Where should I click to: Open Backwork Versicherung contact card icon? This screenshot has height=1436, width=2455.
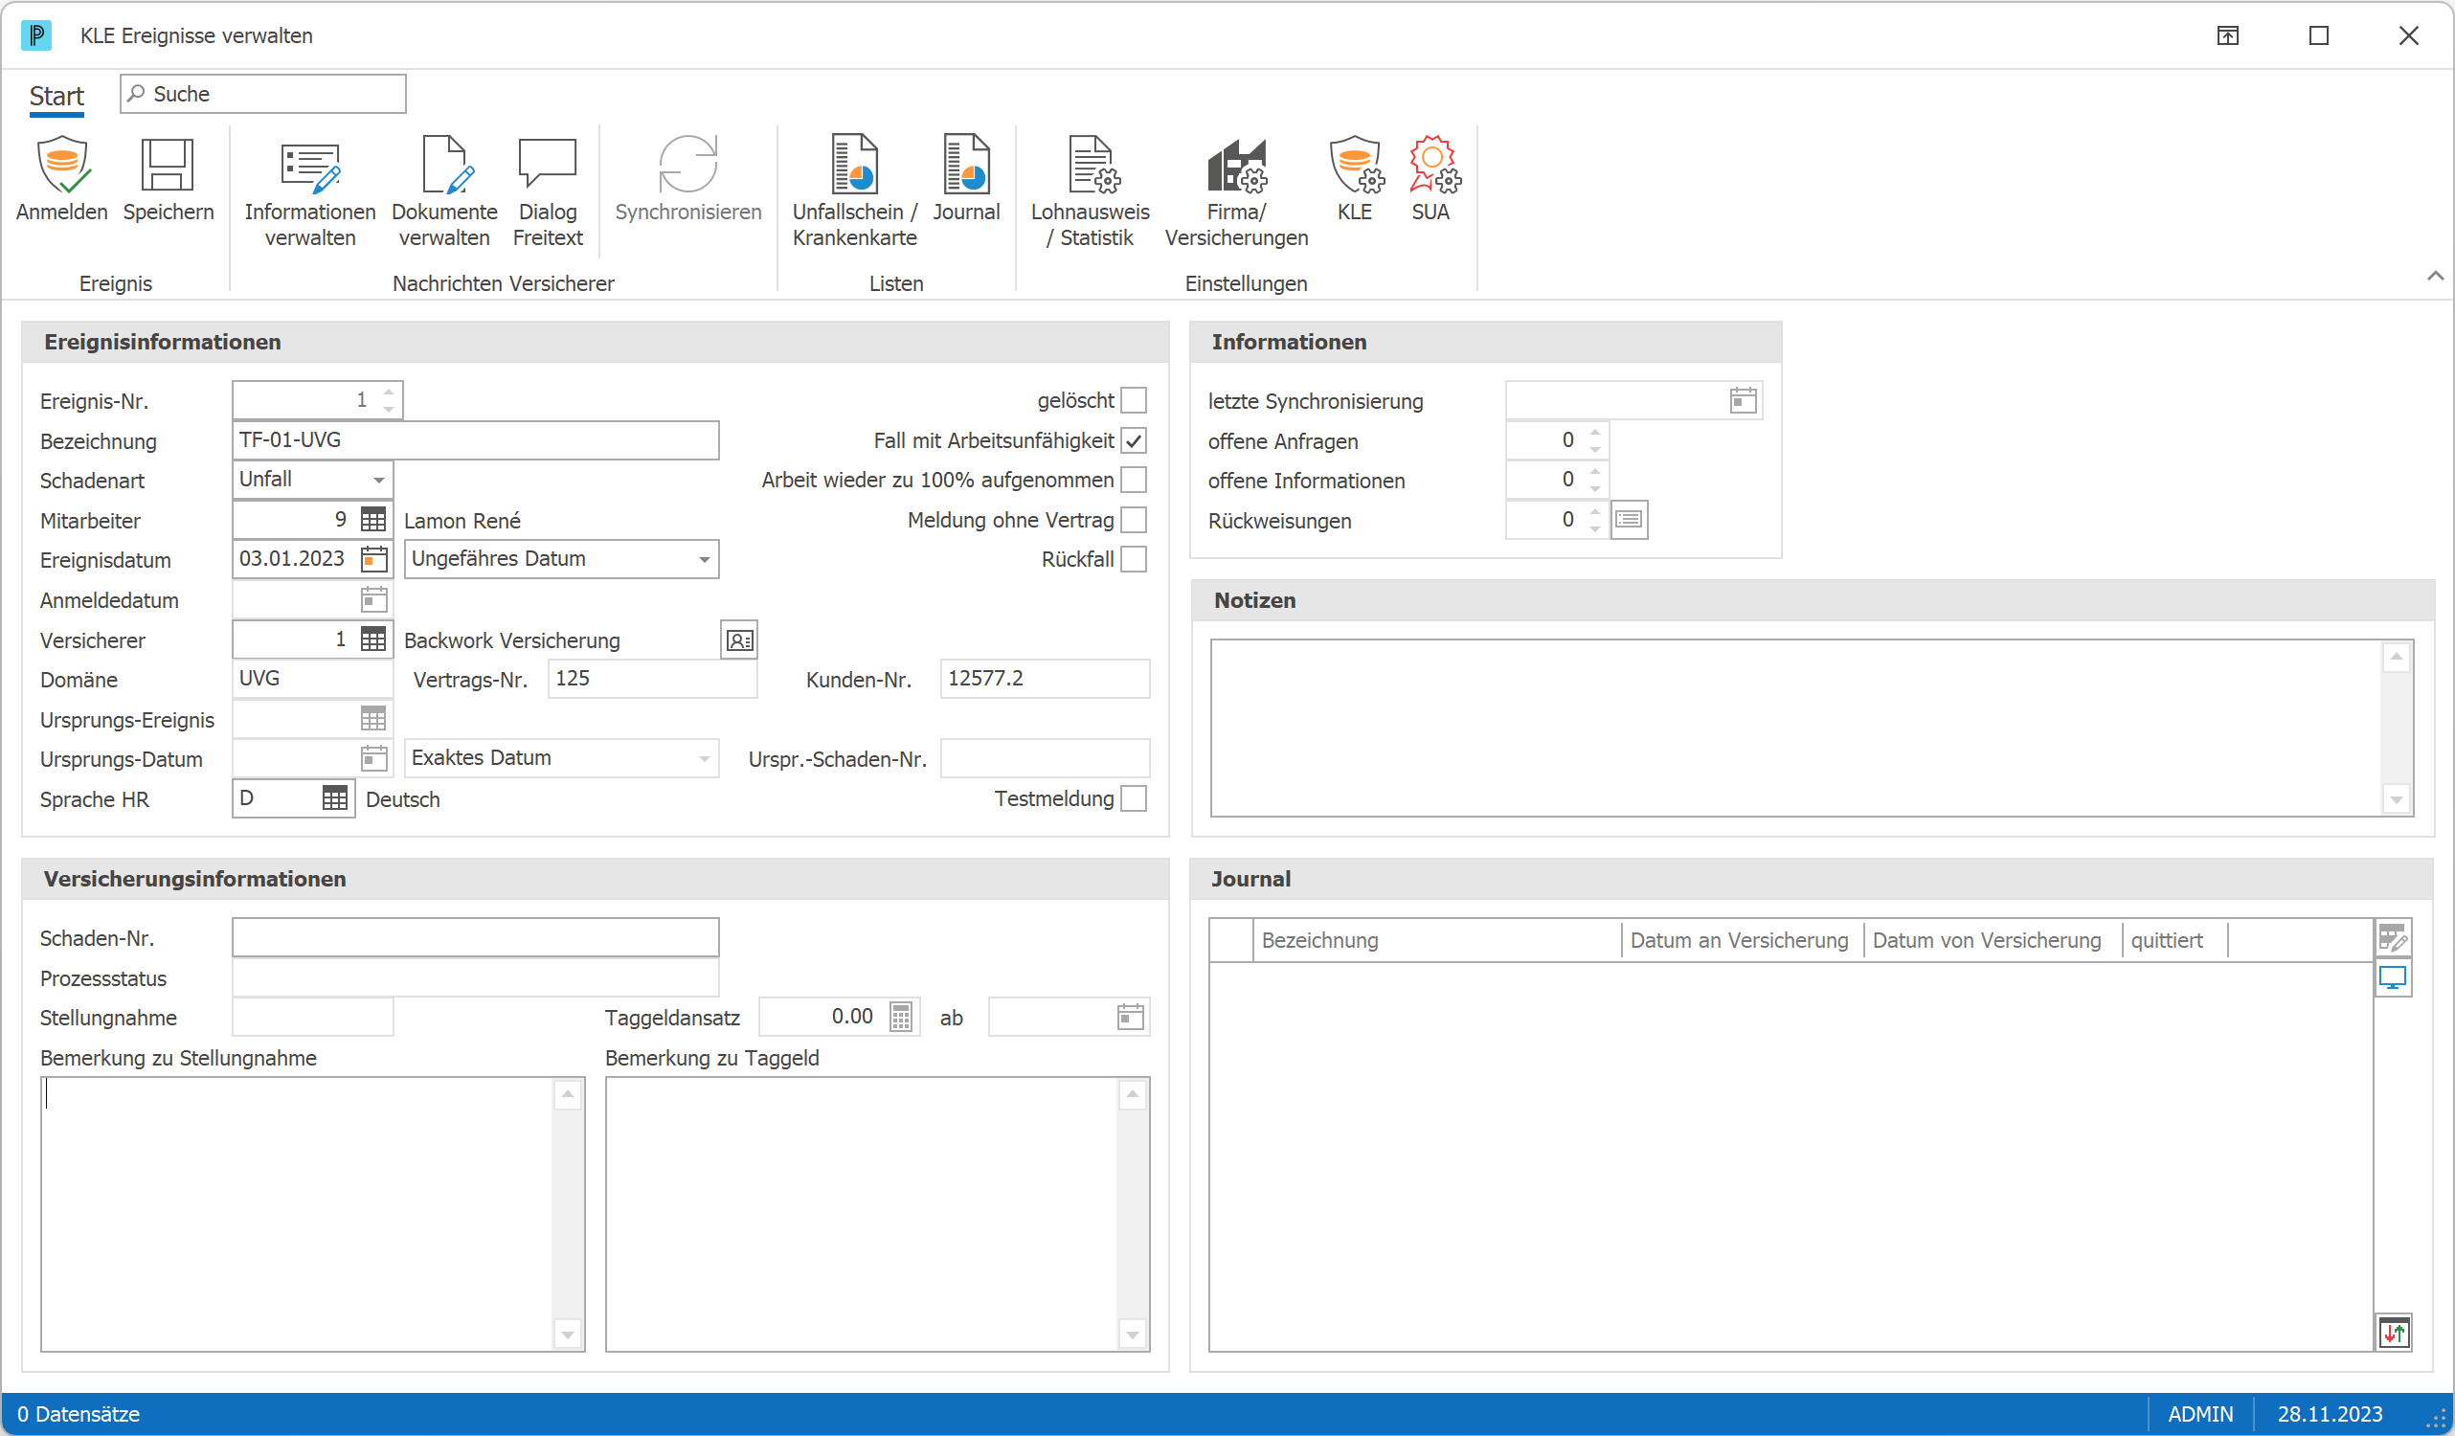[x=739, y=640]
